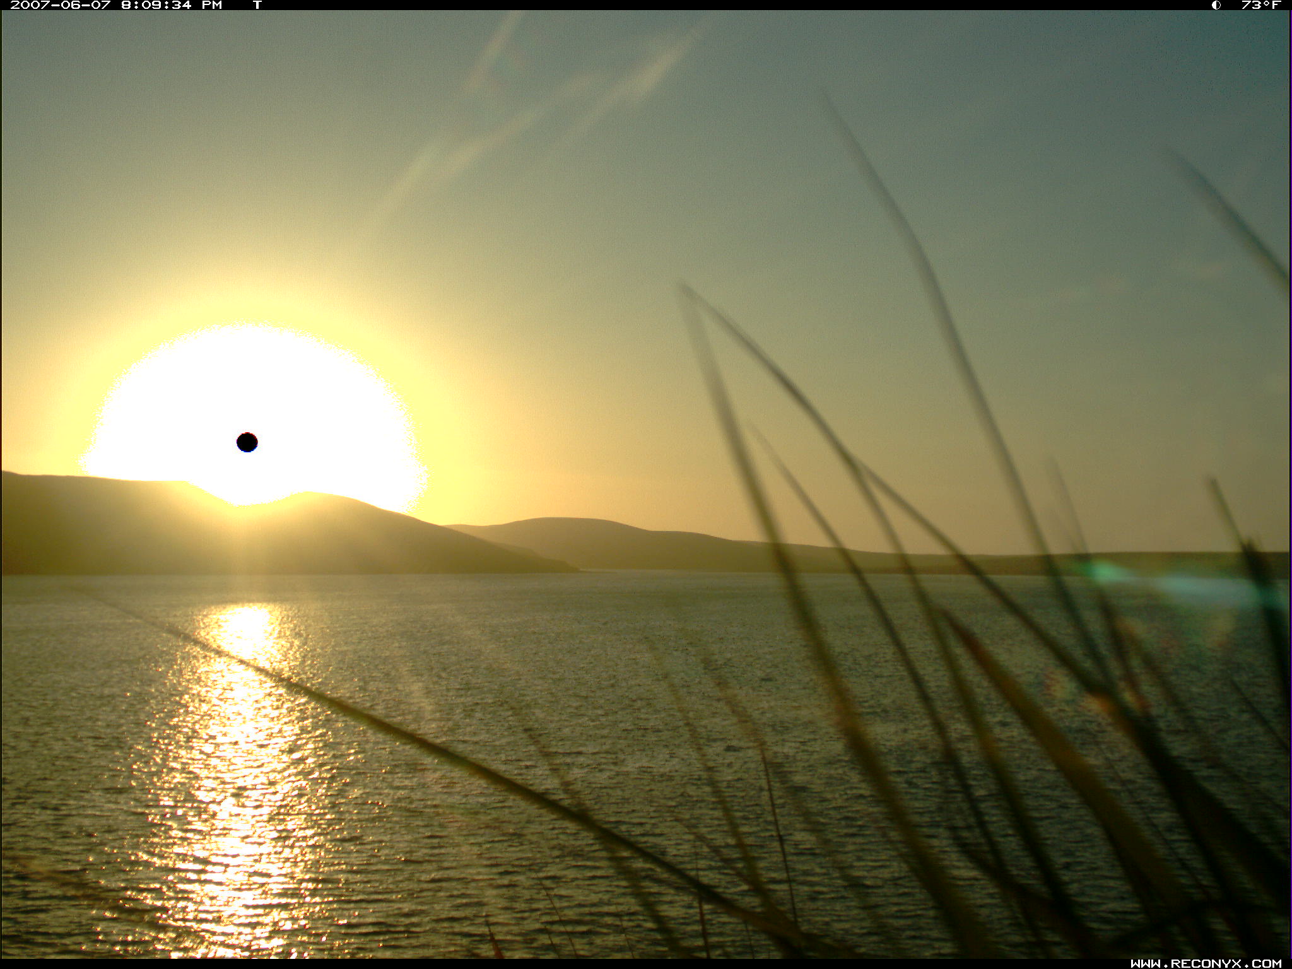
Task: Click the black header bar at top center
Action: click(x=646, y=5)
